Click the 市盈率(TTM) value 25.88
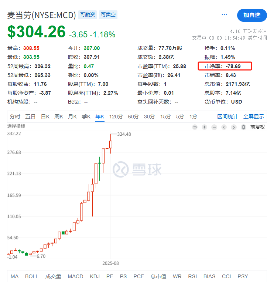Screen dimensions: 277x283 pos(179,66)
